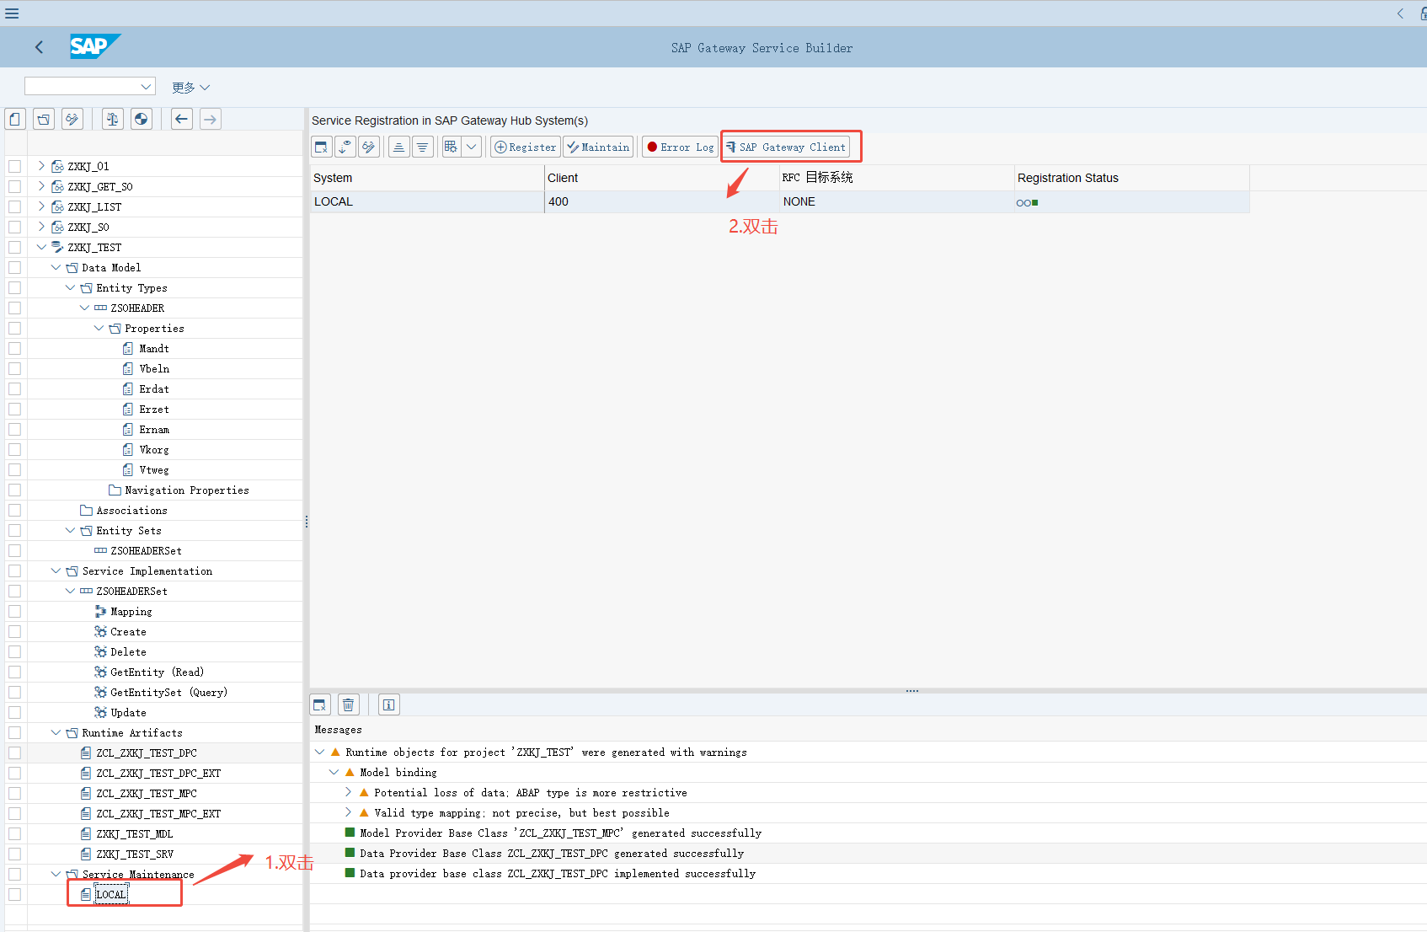1427x932 pixels.
Task: Select the Vbeln property
Action: click(x=154, y=369)
